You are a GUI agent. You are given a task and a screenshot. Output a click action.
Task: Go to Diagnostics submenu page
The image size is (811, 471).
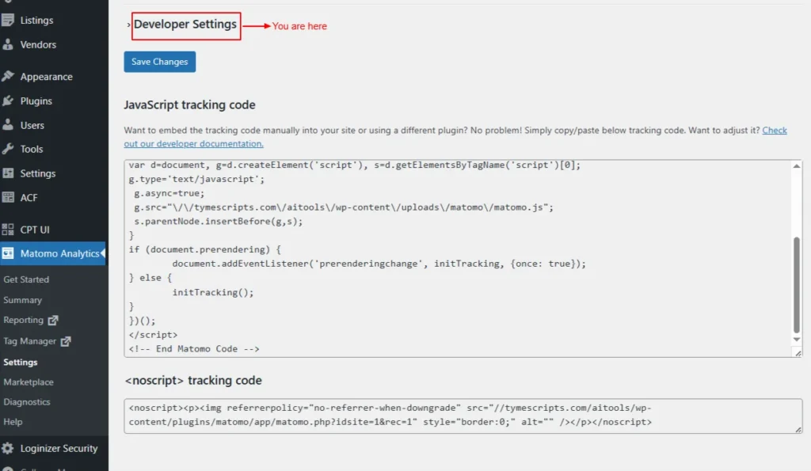(x=27, y=402)
